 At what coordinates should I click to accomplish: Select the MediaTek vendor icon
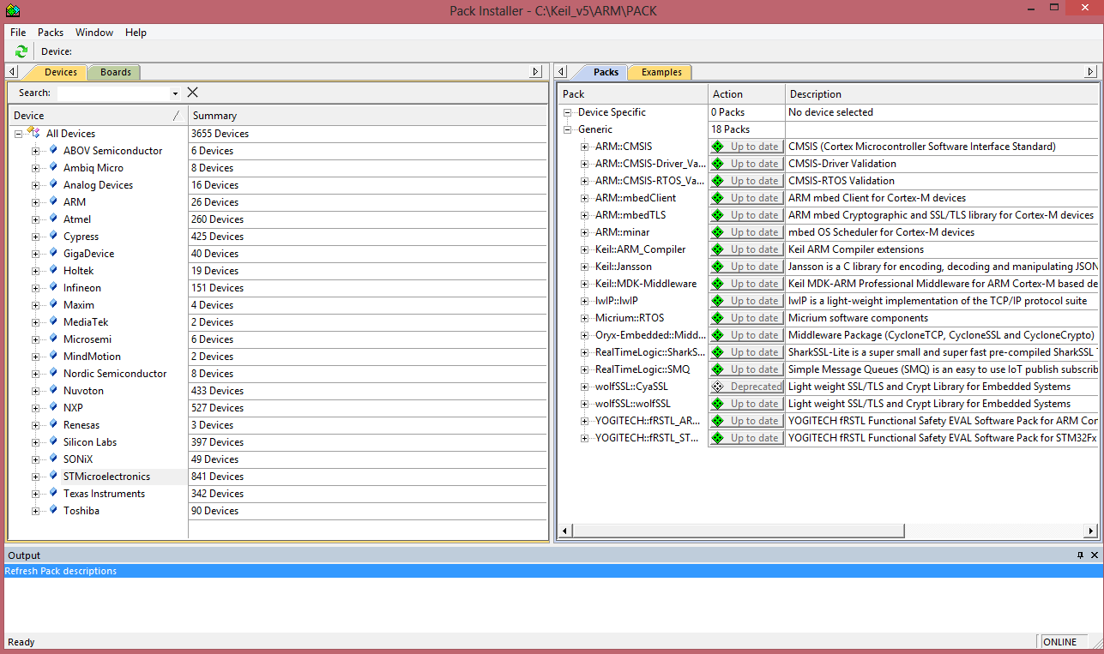[x=53, y=321]
